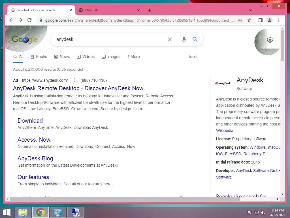290x218 pixels.
Task: Submit search with magnifier icon
Action: click(x=195, y=39)
